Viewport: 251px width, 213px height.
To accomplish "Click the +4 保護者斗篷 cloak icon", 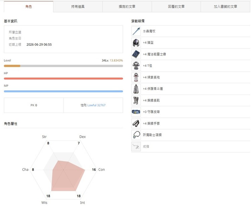I will pyautogui.click(x=136, y=89).
